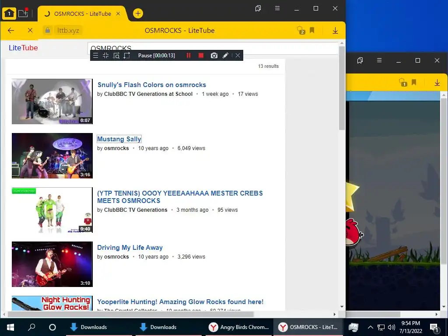This screenshot has width=448, height=336.
Task: Open osmrocks channel under Mustang Sally
Action: (x=116, y=148)
